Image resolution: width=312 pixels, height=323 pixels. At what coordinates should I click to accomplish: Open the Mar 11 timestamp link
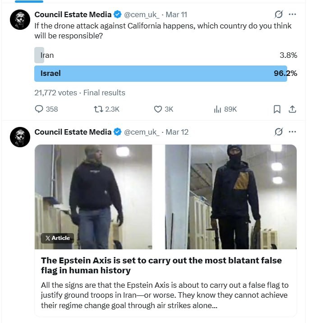click(x=176, y=14)
